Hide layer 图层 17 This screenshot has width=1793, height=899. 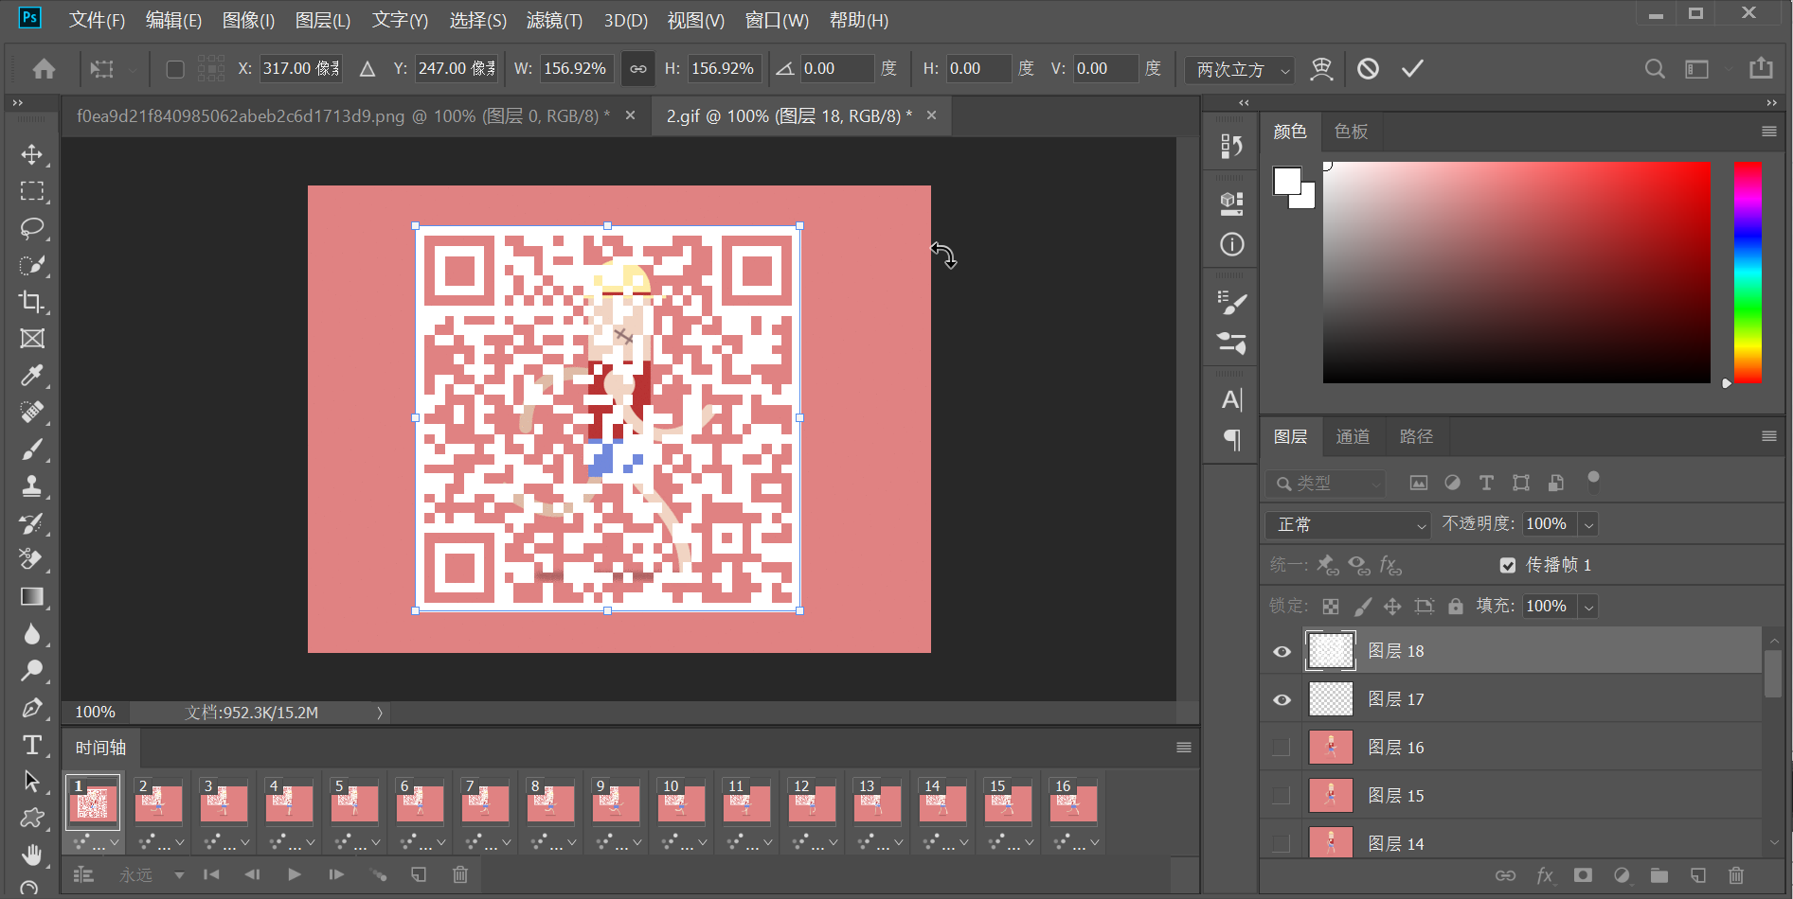pos(1282,699)
